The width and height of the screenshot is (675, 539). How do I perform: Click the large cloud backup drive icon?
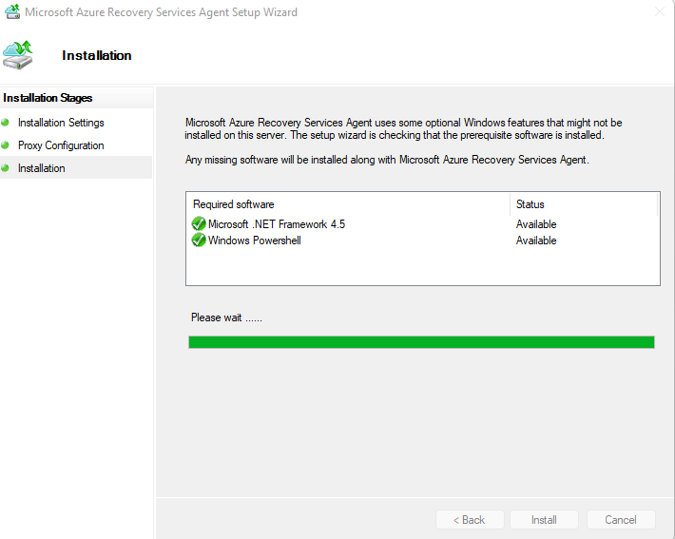tap(18, 55)
